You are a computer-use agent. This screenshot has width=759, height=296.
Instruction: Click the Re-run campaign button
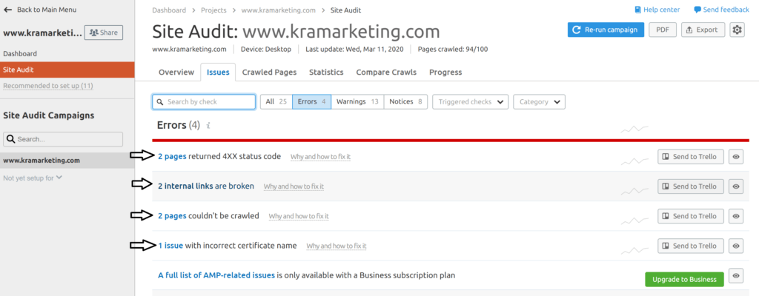(606, 30)
